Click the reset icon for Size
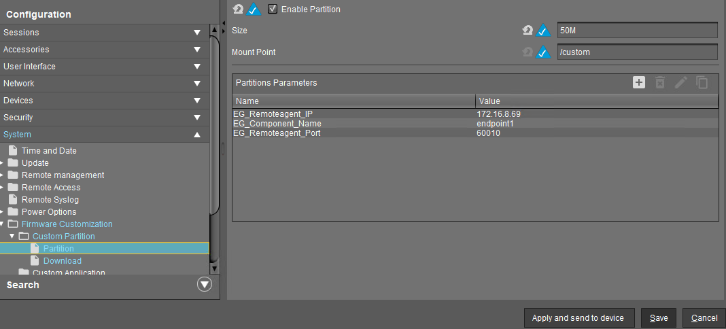The width and height of the screenshot is (726, 329). [528, 31]
